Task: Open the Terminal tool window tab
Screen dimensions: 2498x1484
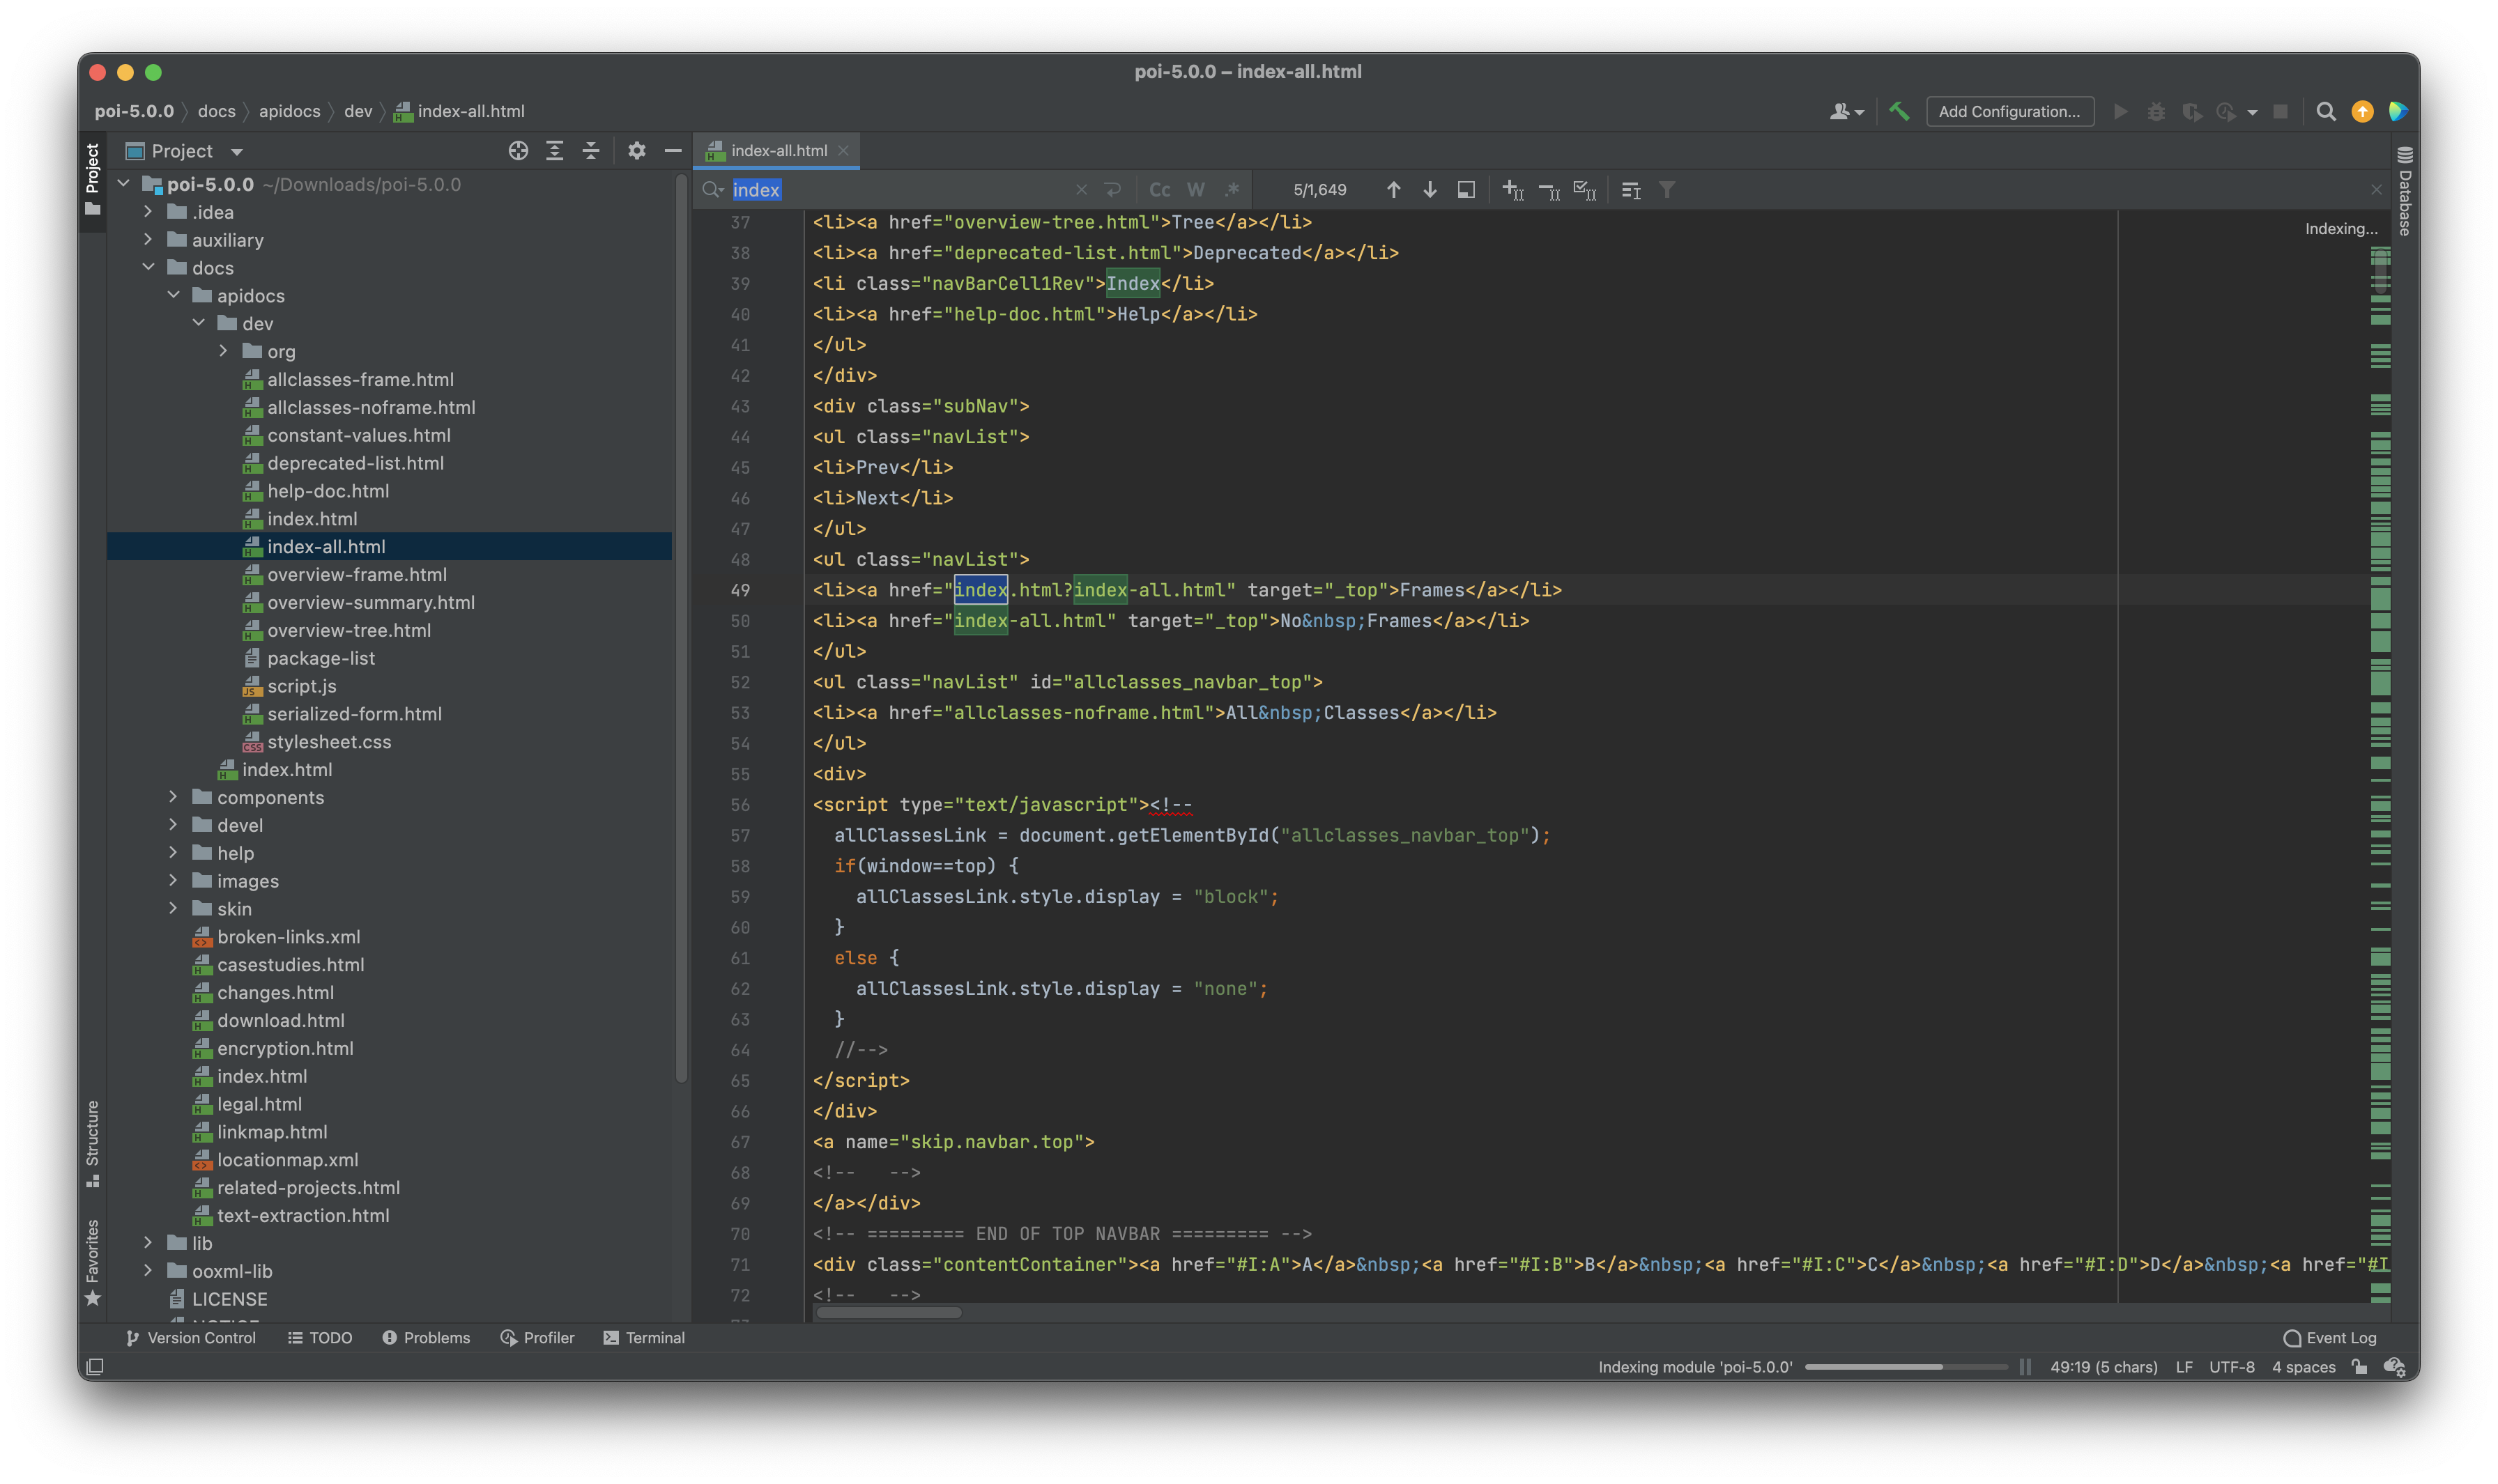Action: coord(644,1337)
